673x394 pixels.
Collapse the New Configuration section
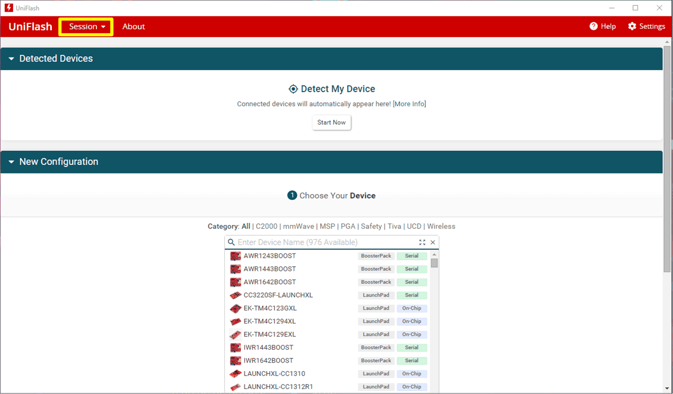[11, 162]
